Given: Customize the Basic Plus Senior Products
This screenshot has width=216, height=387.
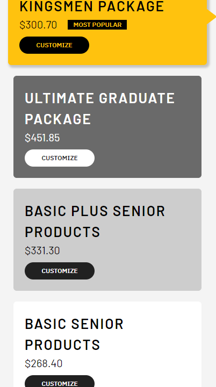Looking at the screenshot, I should click(60, 271).
